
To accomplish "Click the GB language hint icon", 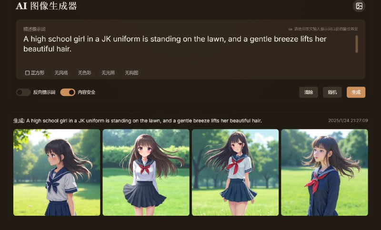I will (290, 29).
